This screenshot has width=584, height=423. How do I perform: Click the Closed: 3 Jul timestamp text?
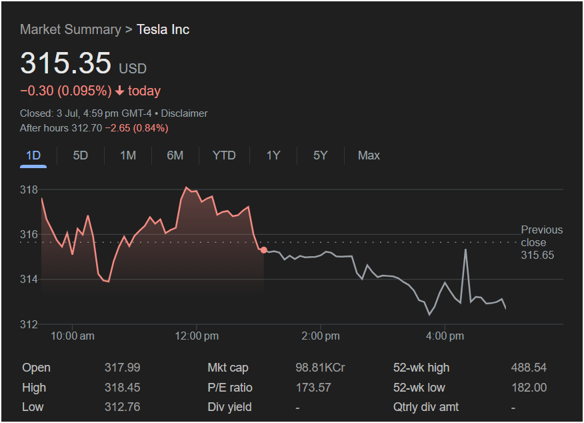click(x=85, y=113)
